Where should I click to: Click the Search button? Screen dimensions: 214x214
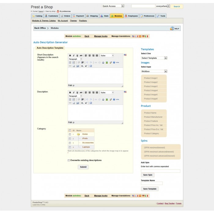[x=177, y=6]
